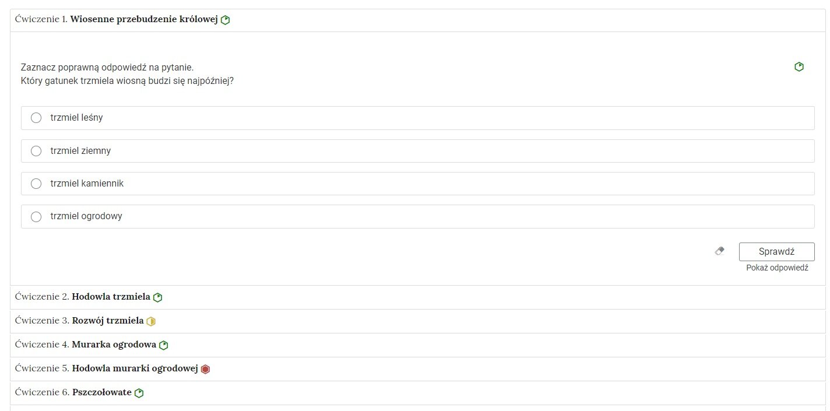The image size is (830, 411).
Task: Click the green icon next to Pszczołowate
Action: (x=139, y=393)
